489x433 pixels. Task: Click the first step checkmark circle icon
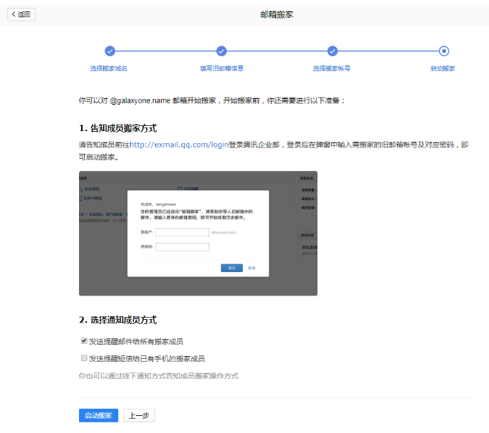(110, 51)
